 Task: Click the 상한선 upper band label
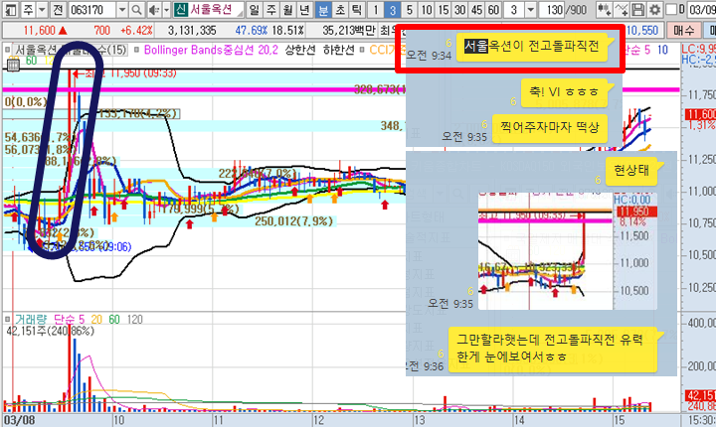300,50
